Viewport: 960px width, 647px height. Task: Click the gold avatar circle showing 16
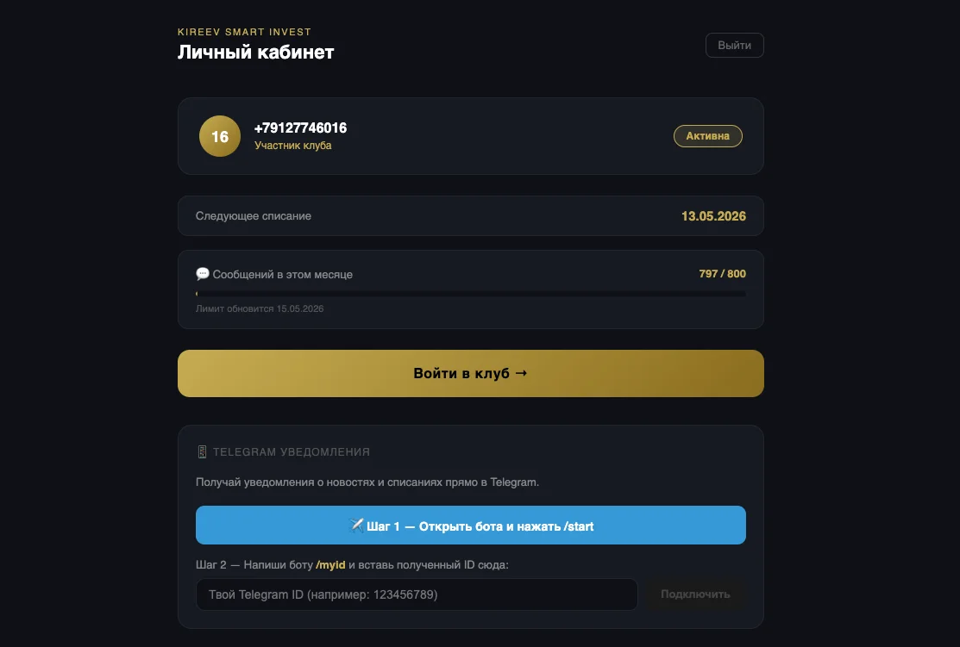[220, 136]
